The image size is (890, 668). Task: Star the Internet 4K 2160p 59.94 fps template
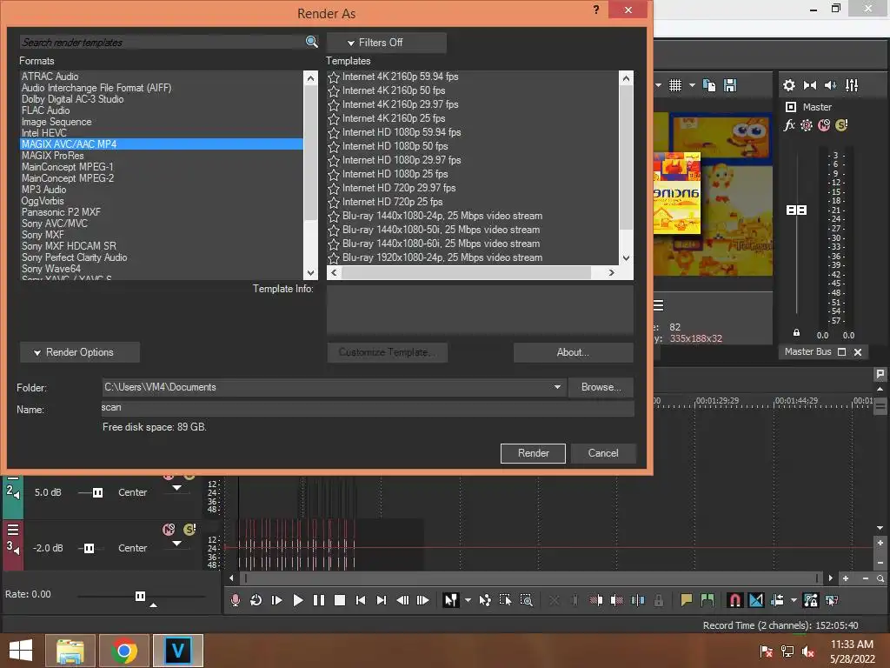pos(334,77)
